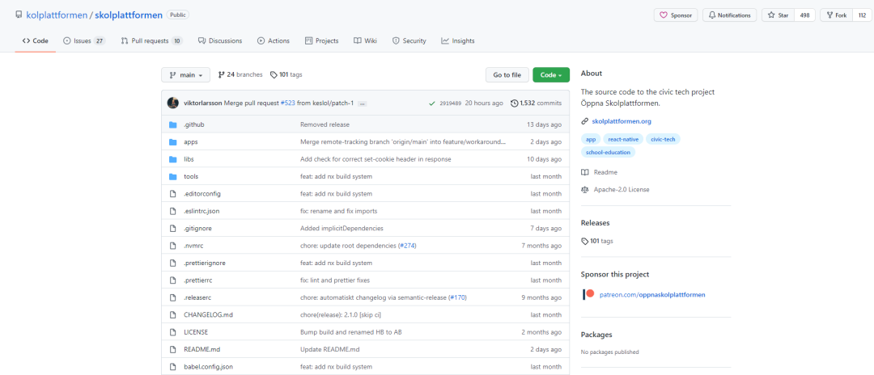Open the skolplattformen repository name link
Viewport: 874px width, 375px height.
pos(129,15)
